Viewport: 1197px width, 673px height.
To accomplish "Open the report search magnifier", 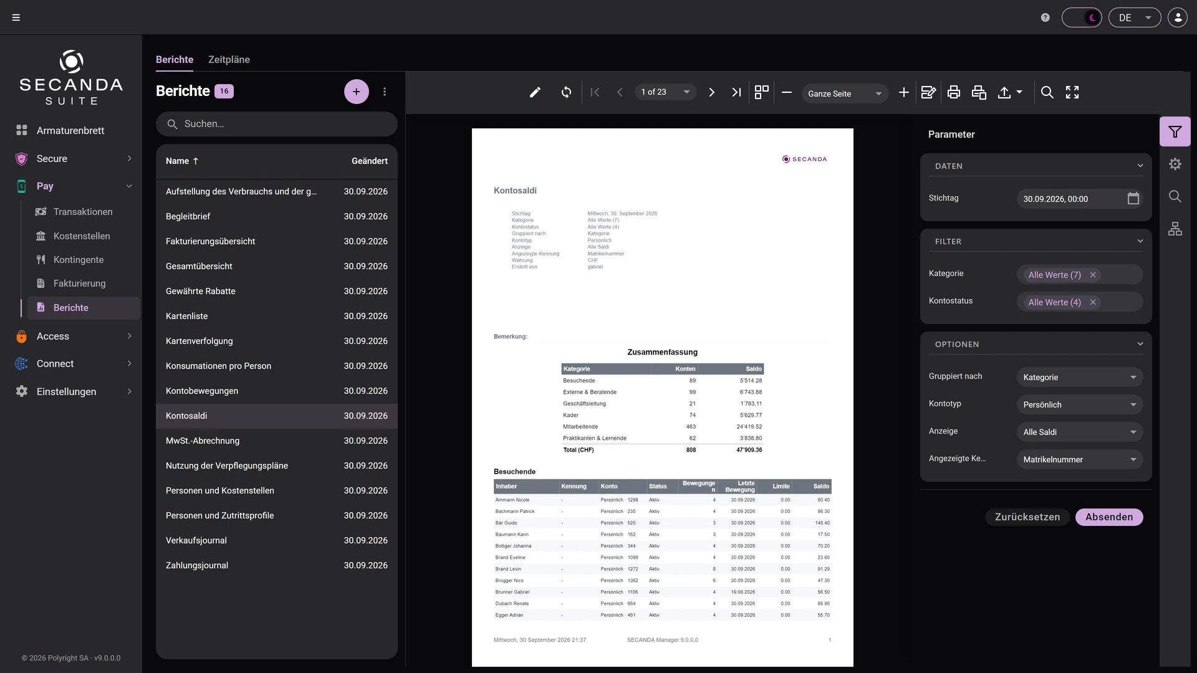I will [1047, 92].
